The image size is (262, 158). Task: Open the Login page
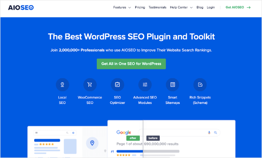point(211,7)
